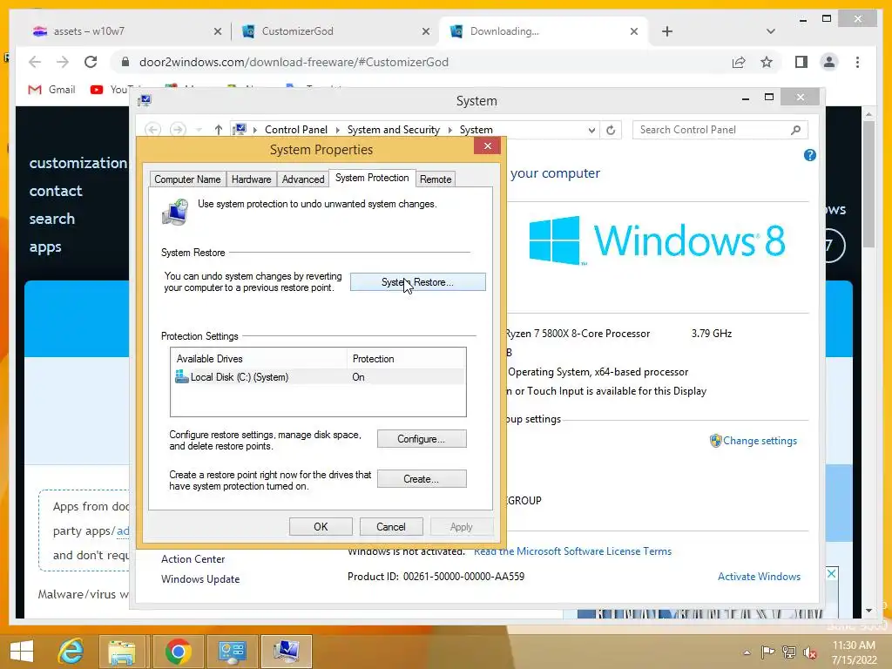Cancel the System Properties dialog
Viewport: 892px width, 669px height.
pos(391,527)
